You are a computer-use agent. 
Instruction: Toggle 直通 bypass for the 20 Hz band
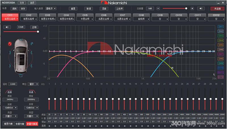click(49, 126)
